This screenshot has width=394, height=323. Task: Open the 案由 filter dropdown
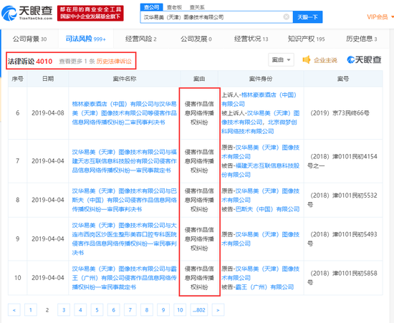coord(281,59)
